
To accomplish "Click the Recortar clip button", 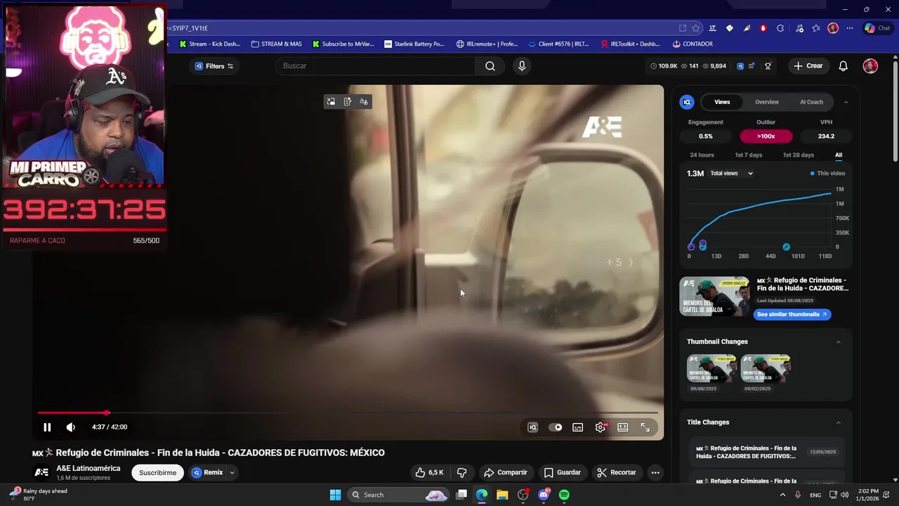I will [x=617, y=473].
